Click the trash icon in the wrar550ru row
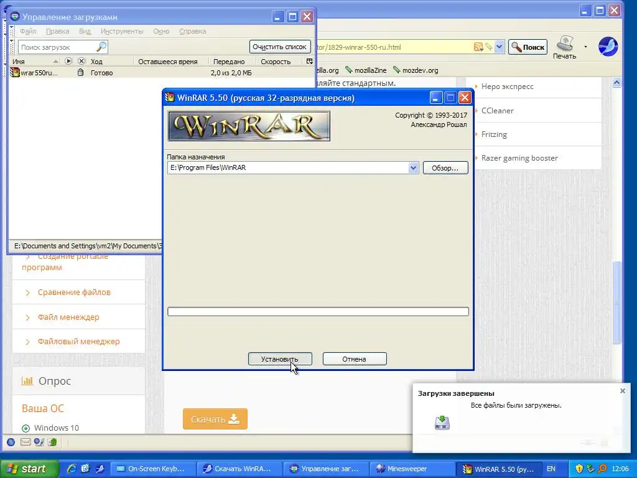Image resolution: width=637 pixels, height=478 pixels. pyautogui.click(x=80, y=73)
